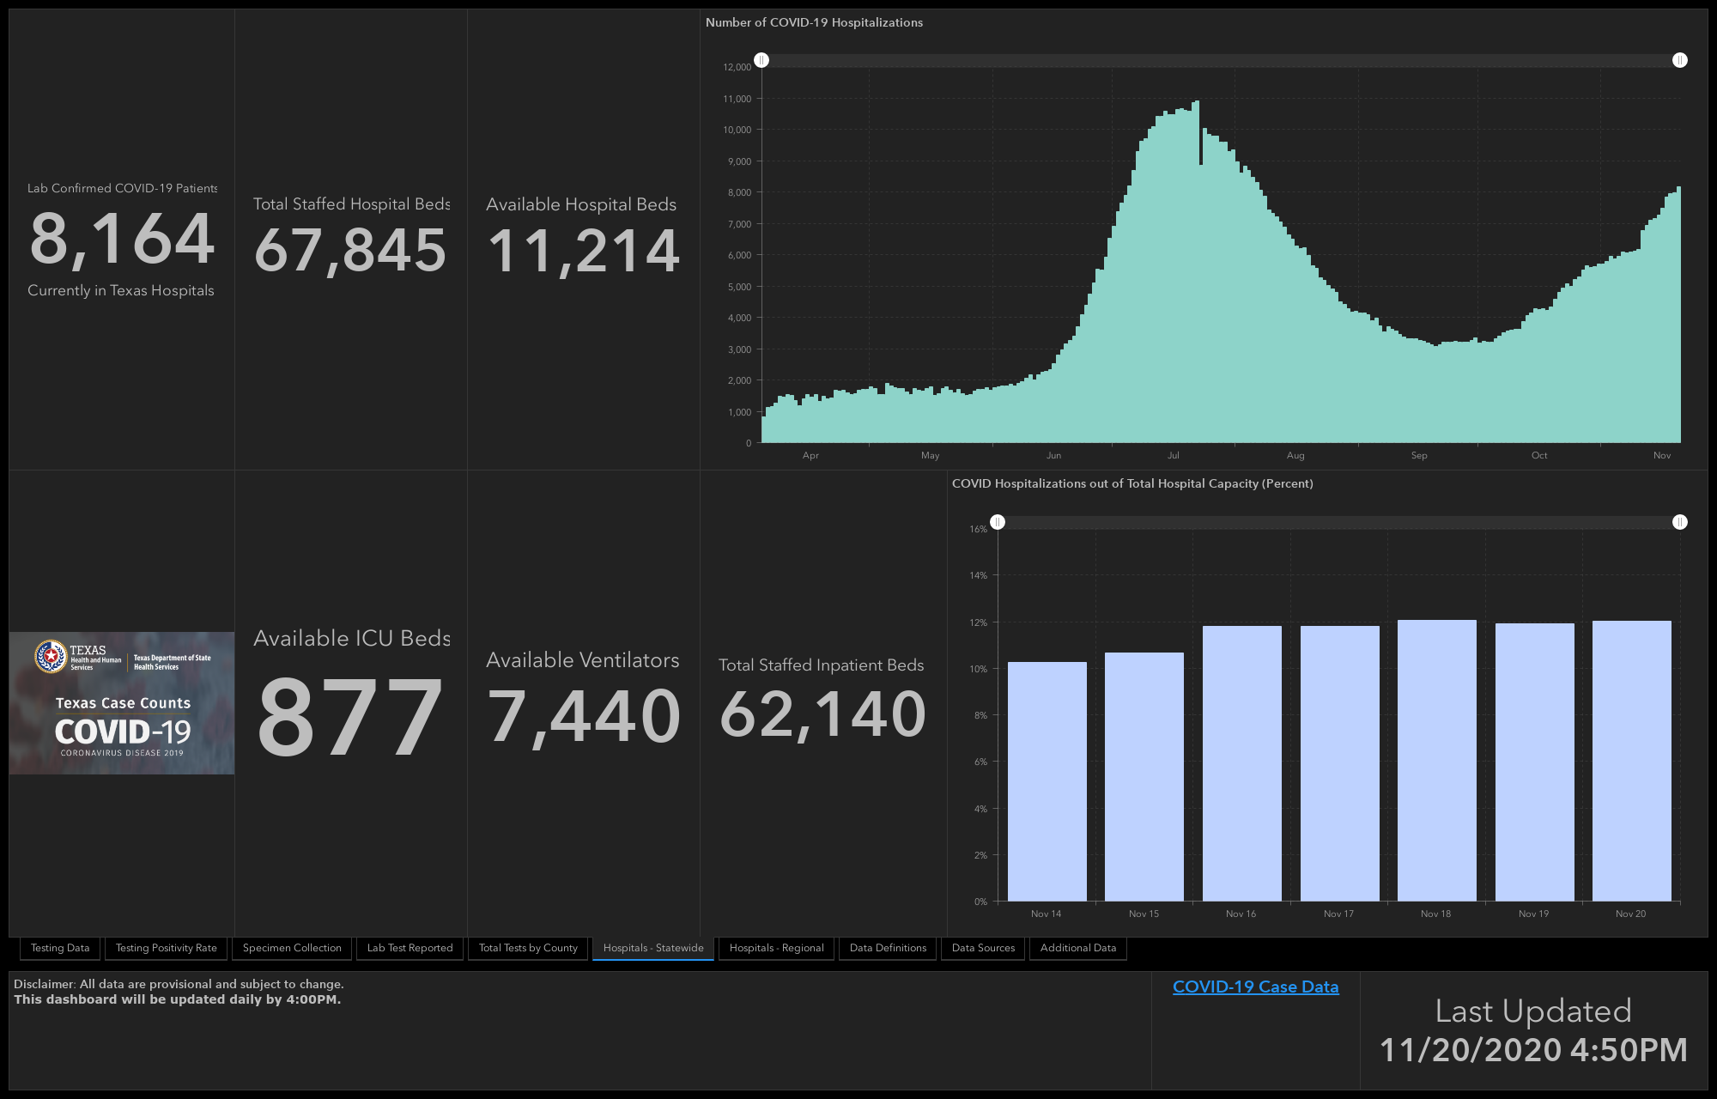
Task: Switch to Hospitals - Regional tab
Action: pos(776,948)
